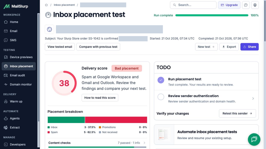Open the user account icon

(x=255, y=5)
